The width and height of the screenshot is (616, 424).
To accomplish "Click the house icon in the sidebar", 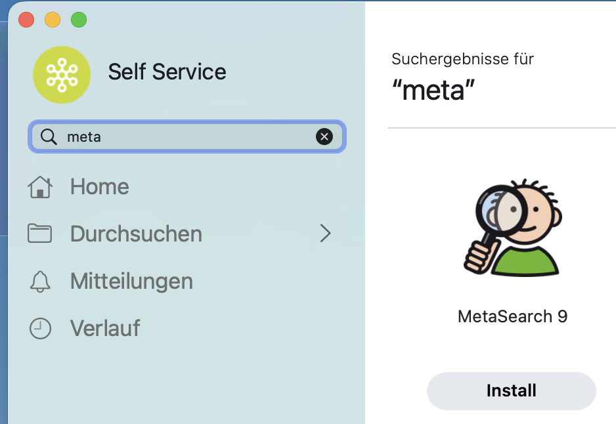I will coord(40,187).
